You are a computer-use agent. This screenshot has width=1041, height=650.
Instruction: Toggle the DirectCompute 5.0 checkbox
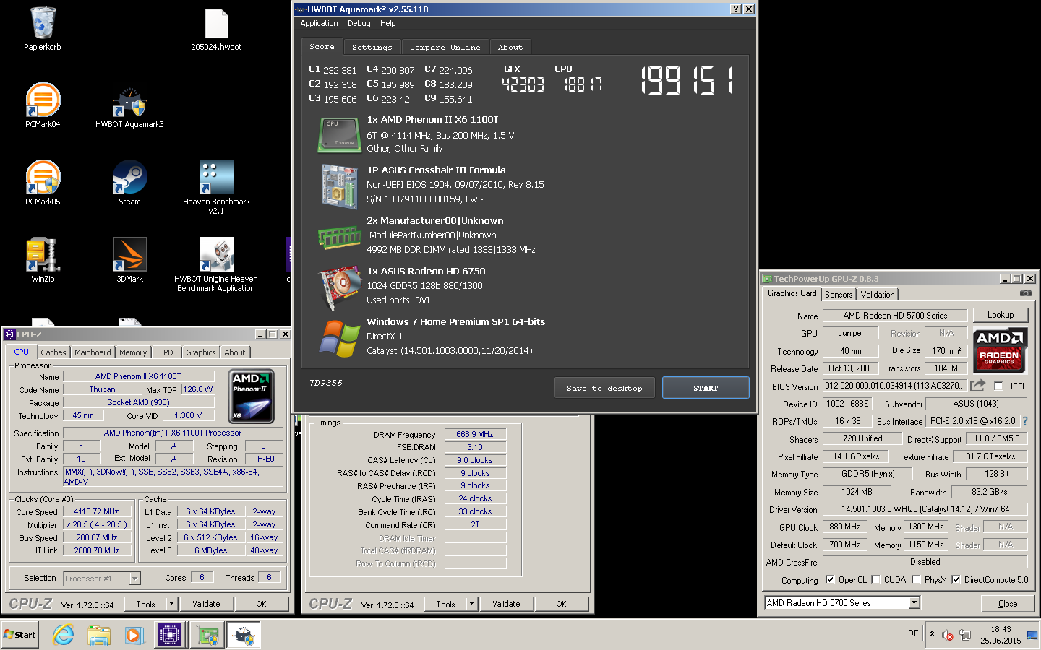[x=956, y=579]
